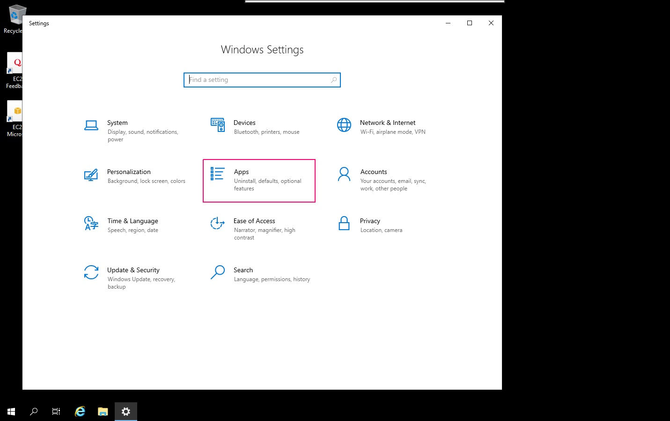This screenshot has width=670, height=421.
Task: Open the Ease of Access icon
Action: click(217, 223)
